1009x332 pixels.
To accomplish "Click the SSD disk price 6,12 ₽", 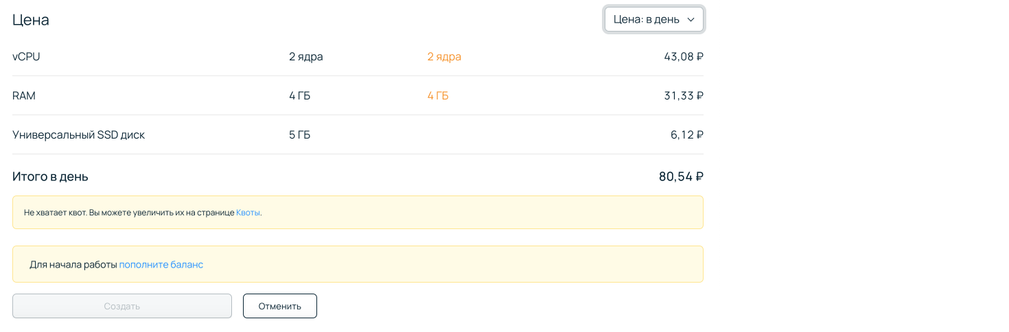I will pos(686,135).
